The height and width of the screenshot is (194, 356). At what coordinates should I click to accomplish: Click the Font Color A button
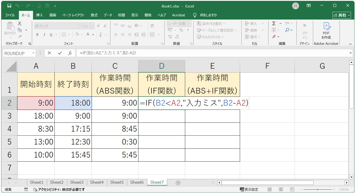click(88, 35)
